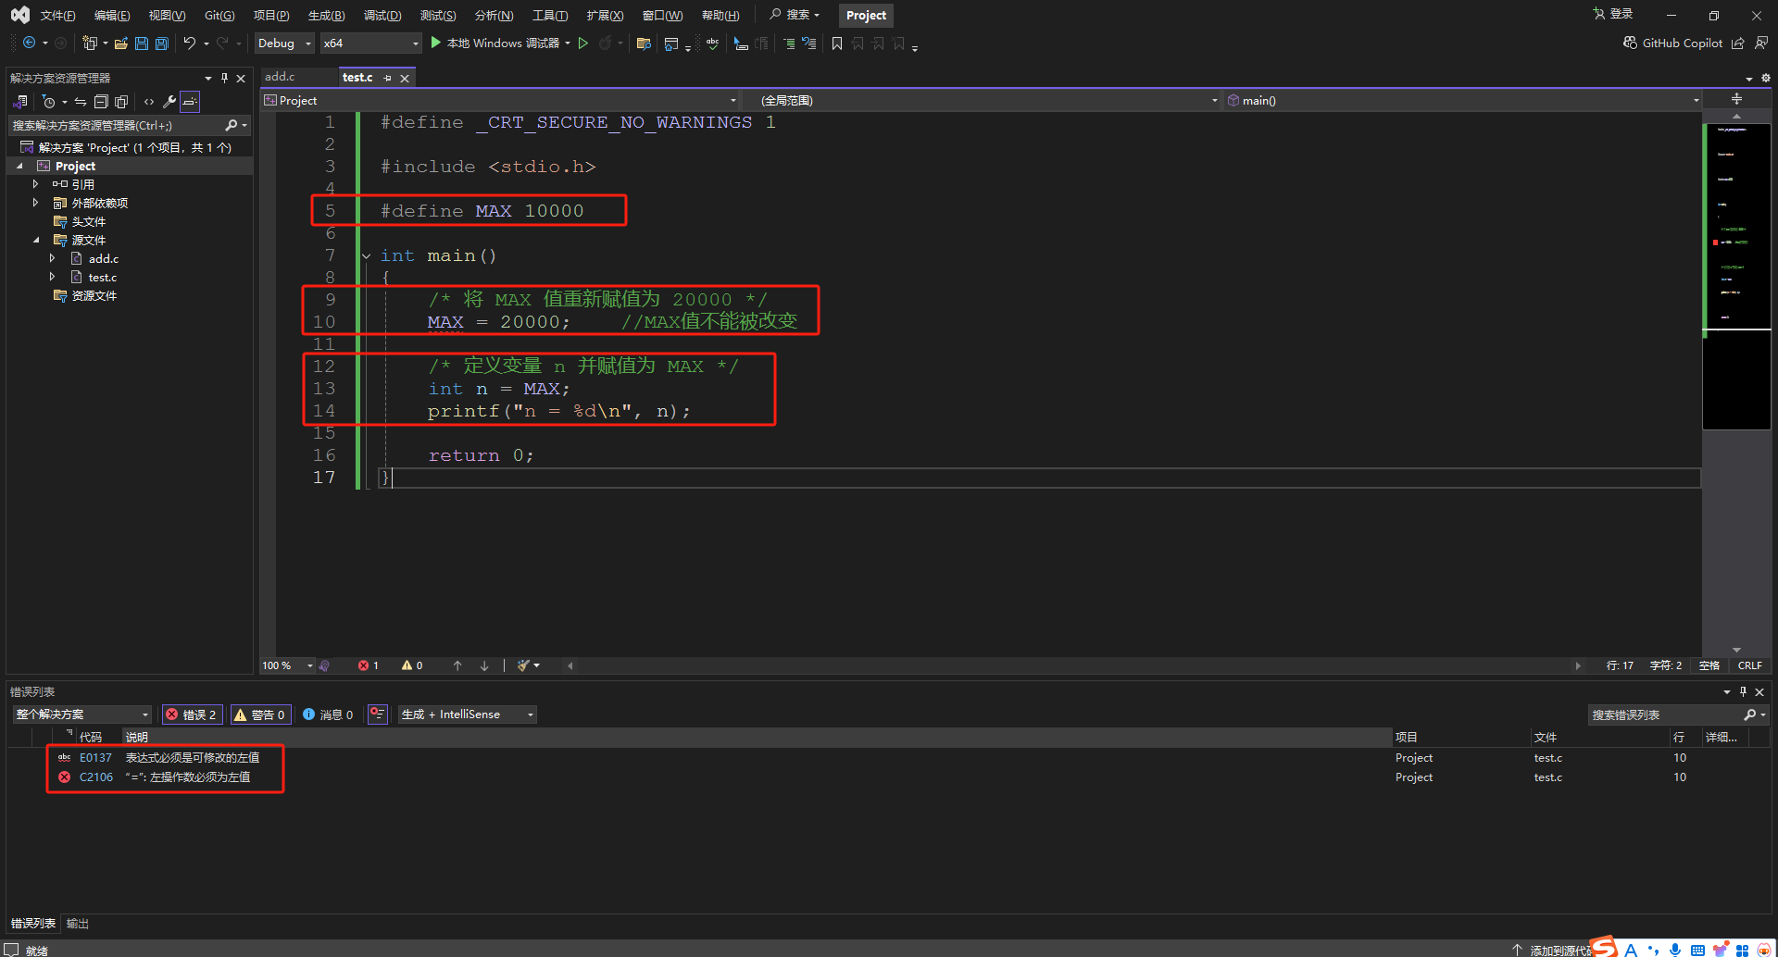Click the editor error count indicator
The image size is (1778, 957).
click(369, 665)
